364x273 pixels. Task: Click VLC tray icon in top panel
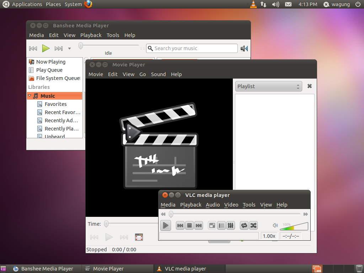253,4
